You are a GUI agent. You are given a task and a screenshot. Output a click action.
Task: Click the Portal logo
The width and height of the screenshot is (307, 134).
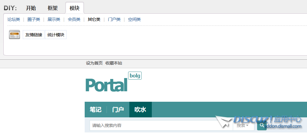[107, 85]
